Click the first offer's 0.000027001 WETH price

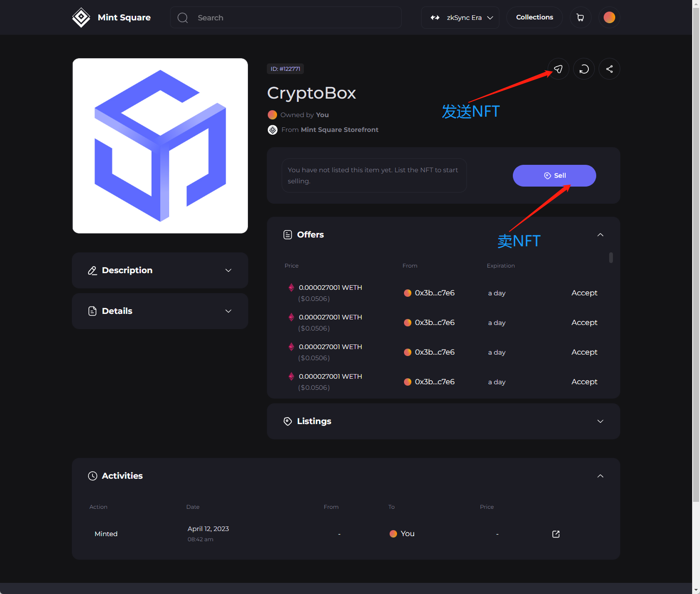click(330, 288)
